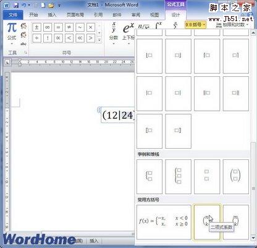Choose the right double square bracket template

pos(178,131)
